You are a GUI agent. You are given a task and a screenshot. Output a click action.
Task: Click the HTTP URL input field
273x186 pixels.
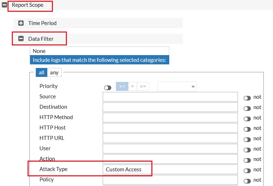click(x=170, y=138)
